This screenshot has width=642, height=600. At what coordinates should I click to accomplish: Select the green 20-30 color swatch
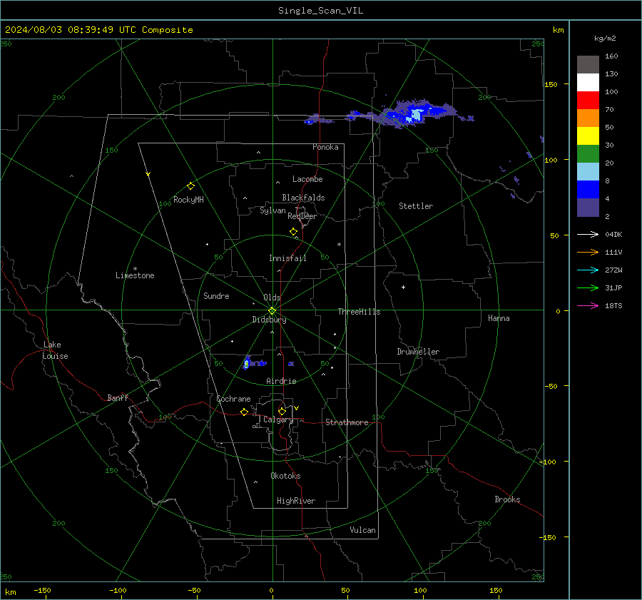(x=588, y=154)
